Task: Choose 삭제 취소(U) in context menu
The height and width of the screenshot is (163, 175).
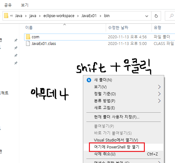Action: tap(124, 154)
